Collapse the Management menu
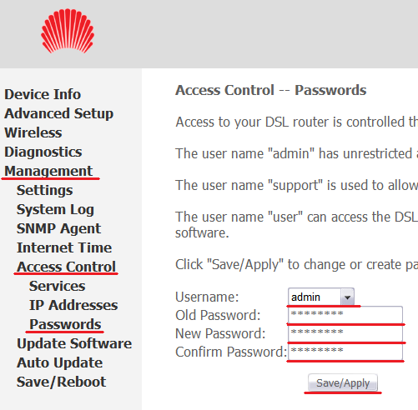This screenshot has width=418, height=410. point(48,171)
